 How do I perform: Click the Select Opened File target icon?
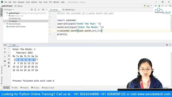tap(32, 10)
